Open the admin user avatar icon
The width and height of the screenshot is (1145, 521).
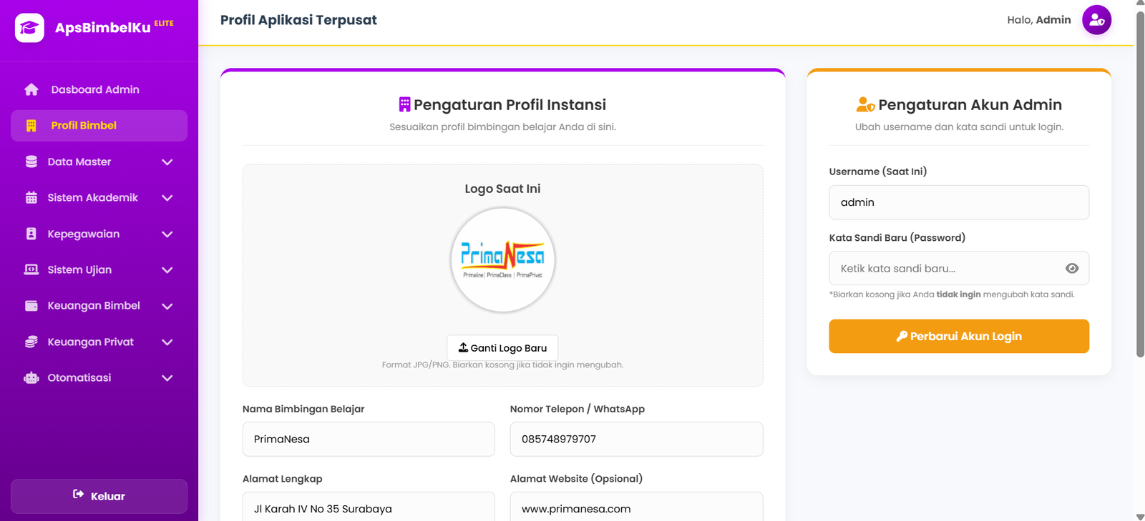(x=1096, y=20)
